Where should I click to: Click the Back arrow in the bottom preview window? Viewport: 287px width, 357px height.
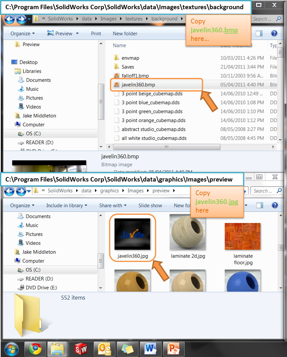9,191
